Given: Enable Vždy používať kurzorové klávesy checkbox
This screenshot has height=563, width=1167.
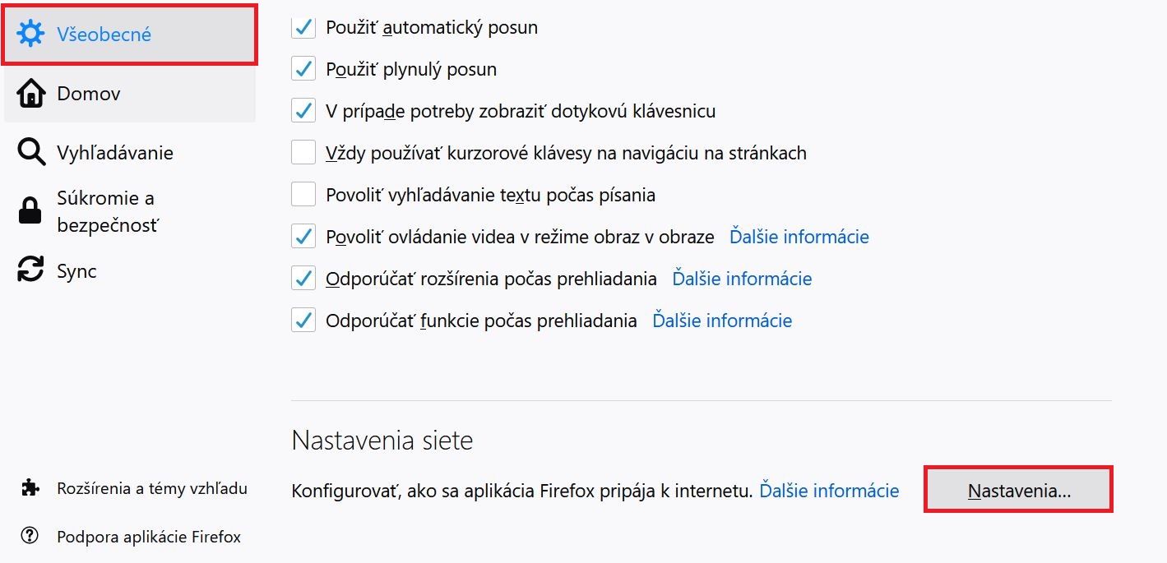Looking at the screenshot, I should 303,153.
